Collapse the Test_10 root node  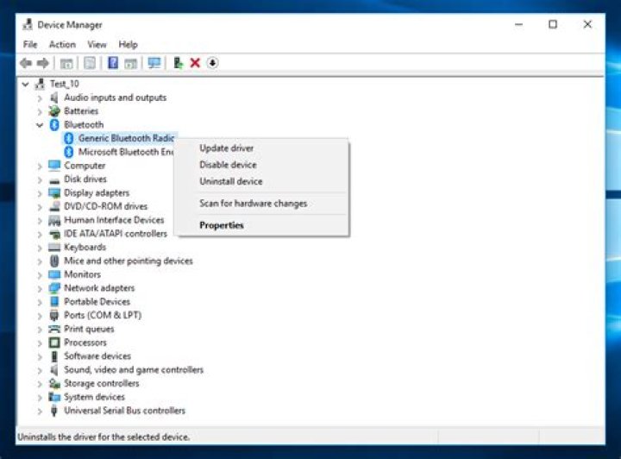coord(25,84)
